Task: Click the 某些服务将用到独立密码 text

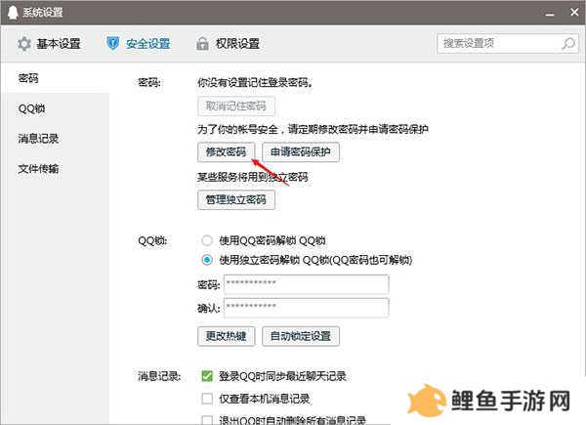Action: (253, 177)
